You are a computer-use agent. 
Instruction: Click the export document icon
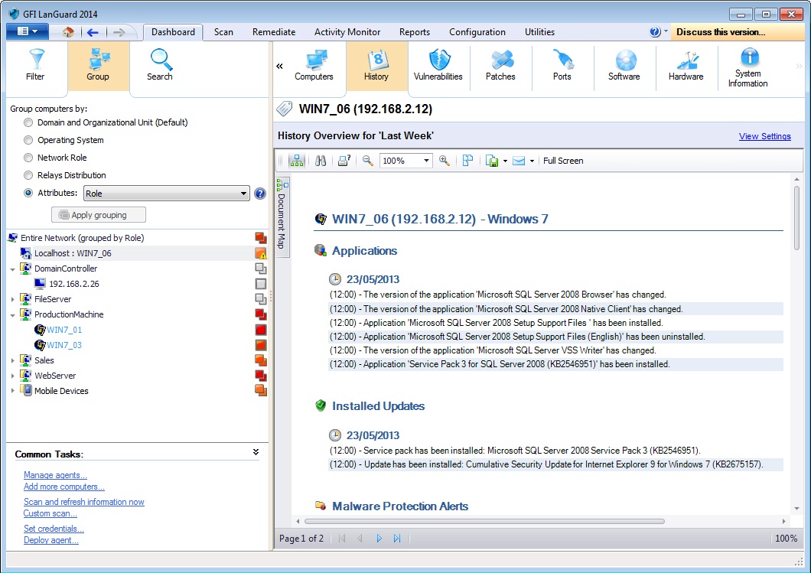click(x=492, y=161)
